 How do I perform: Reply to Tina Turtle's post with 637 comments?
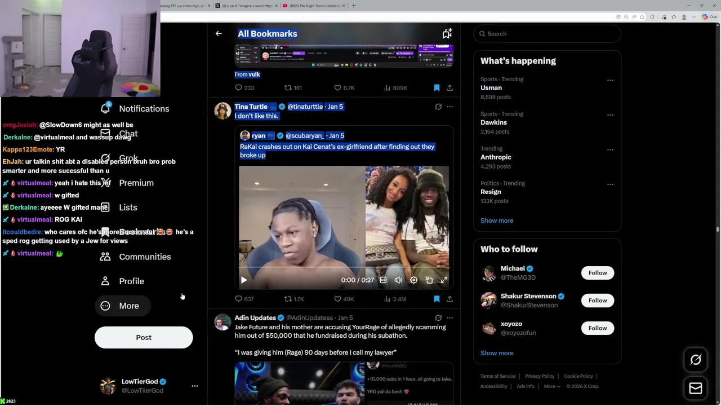pos(244,299)
